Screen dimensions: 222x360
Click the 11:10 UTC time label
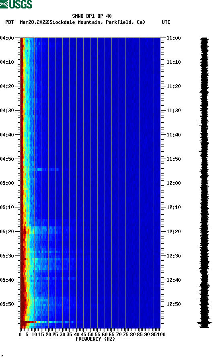tap(173, 62)
